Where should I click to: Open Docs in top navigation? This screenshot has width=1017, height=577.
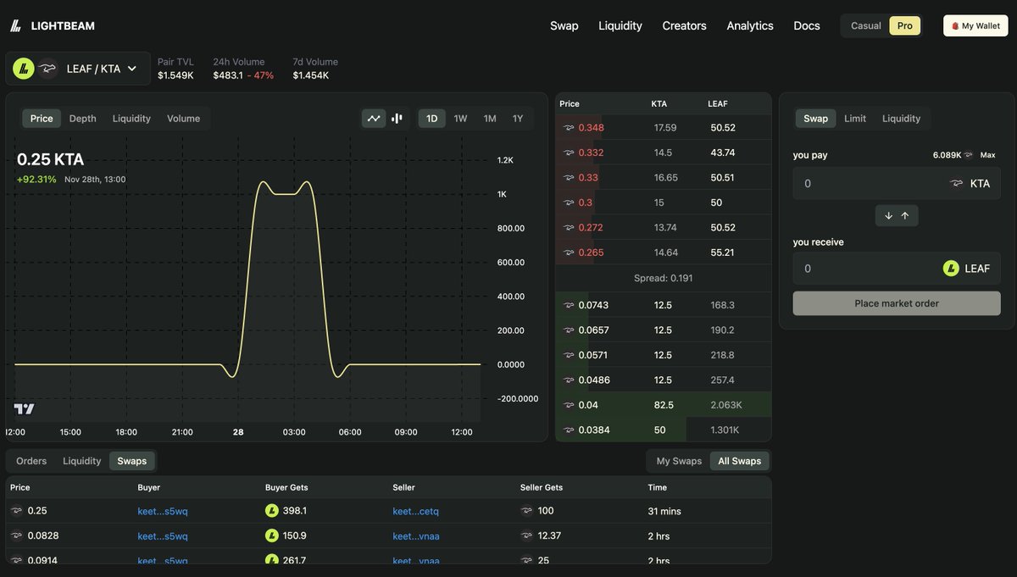pyautogui.click(x=807, y=25)
